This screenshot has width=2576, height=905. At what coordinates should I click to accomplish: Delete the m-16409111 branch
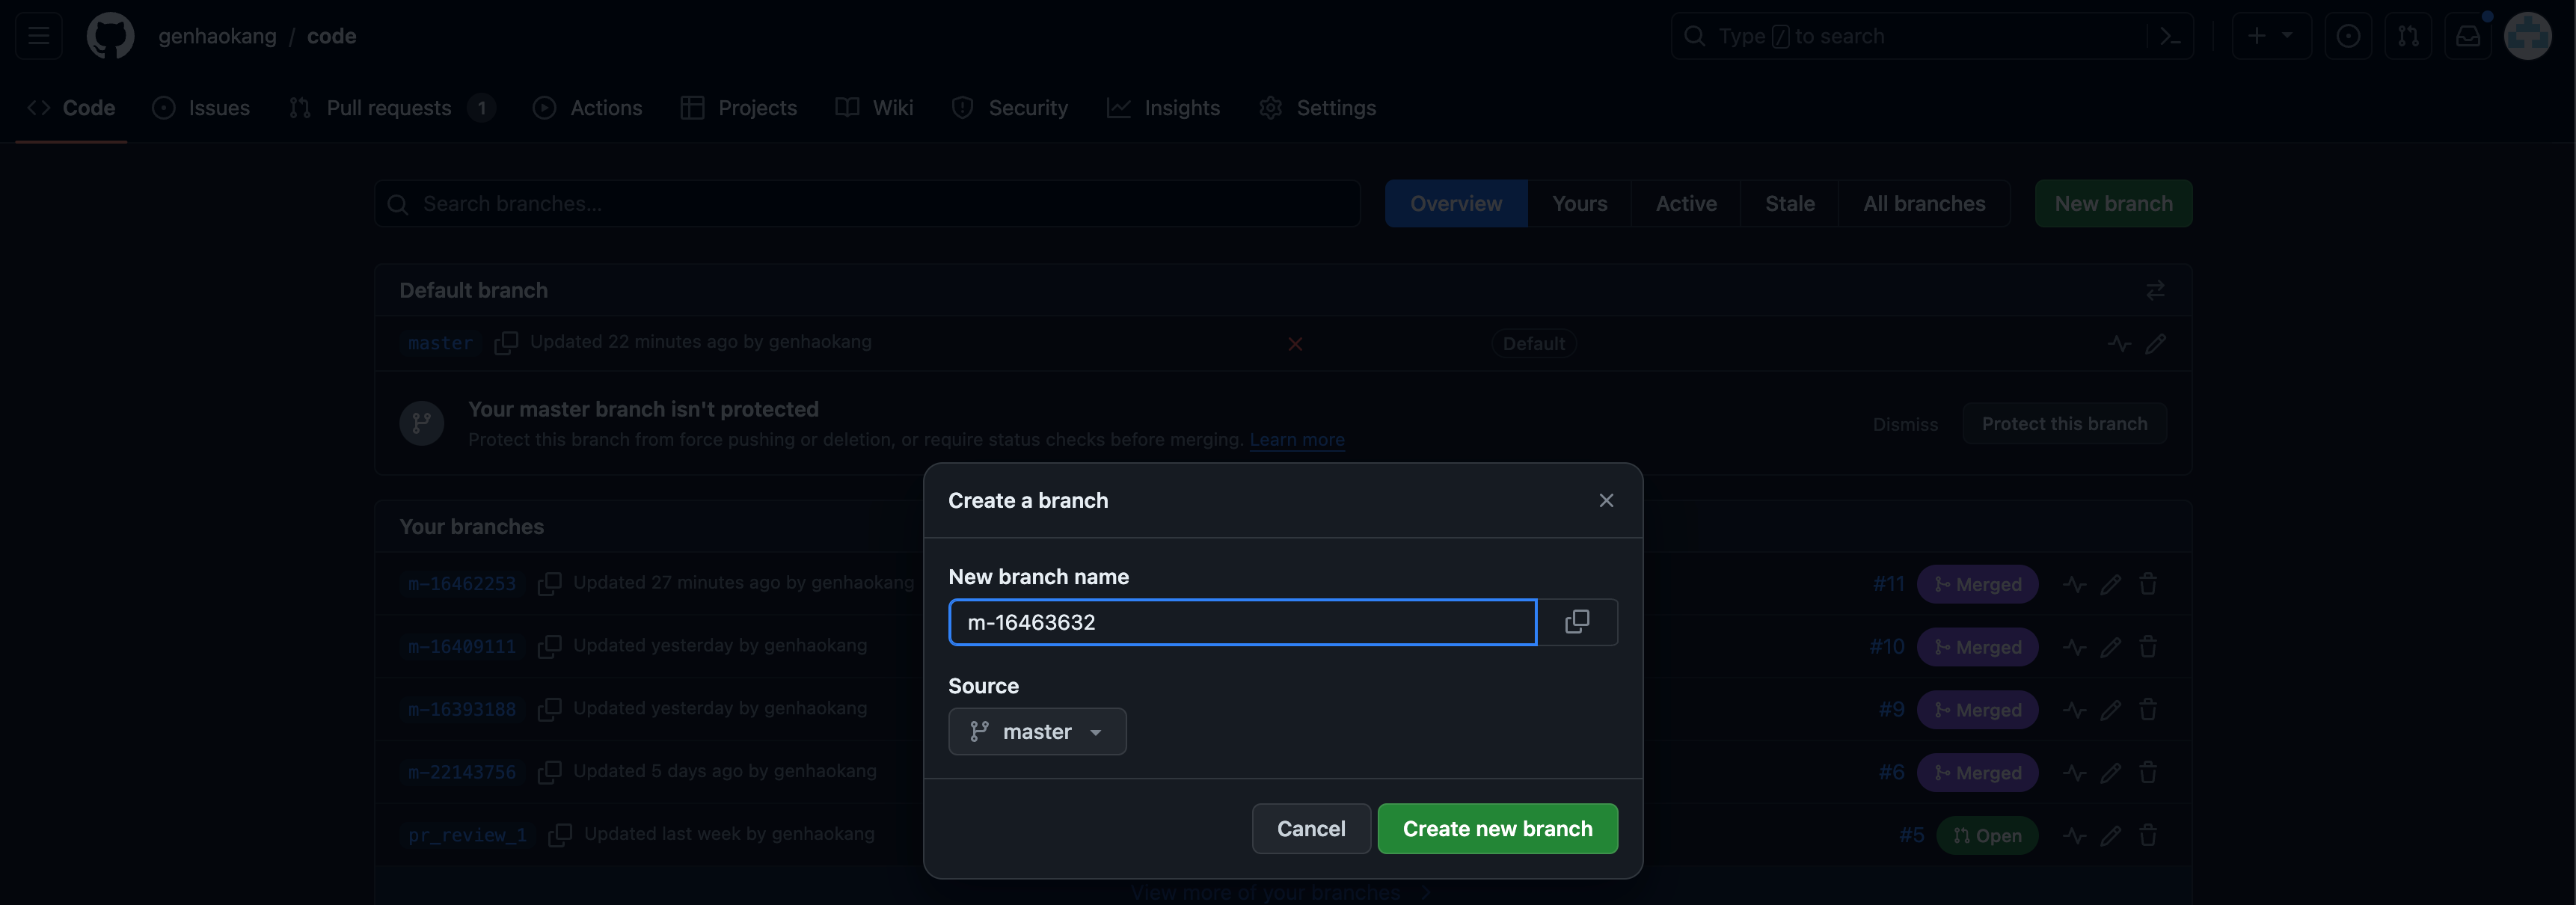click(2148, 647)
